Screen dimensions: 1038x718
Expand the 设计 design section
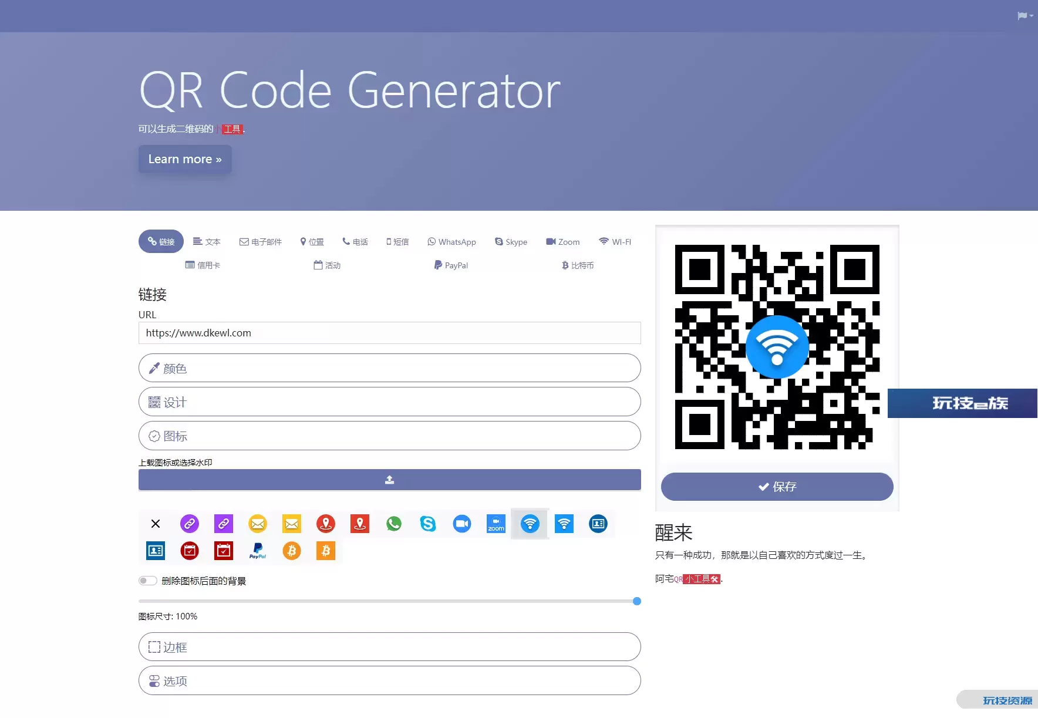(x=389, y=402)
